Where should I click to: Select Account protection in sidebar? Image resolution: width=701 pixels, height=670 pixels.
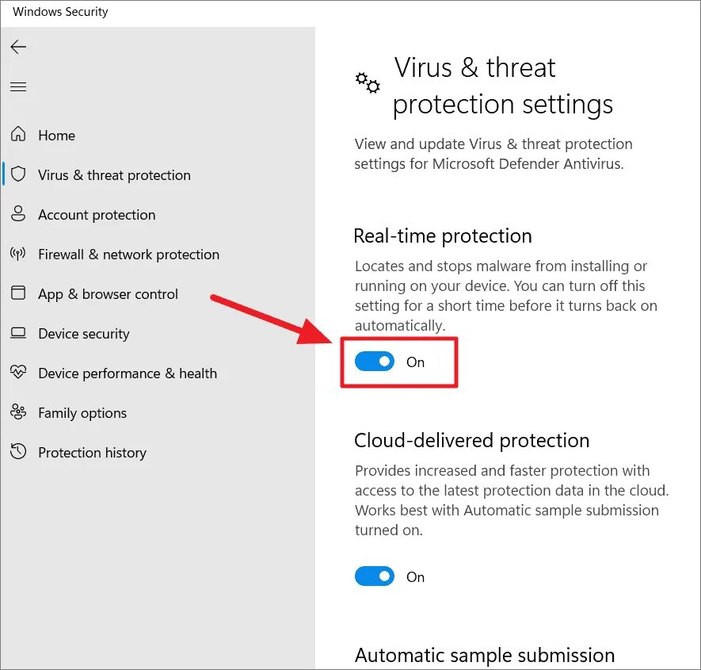[x=97, y=215]
